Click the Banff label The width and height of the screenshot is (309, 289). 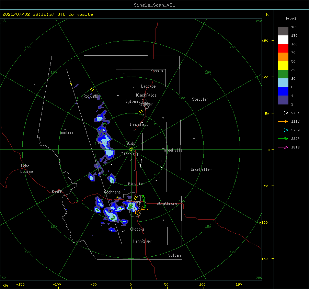pos(57,191)
